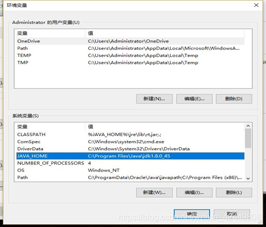Select the OneDrive user variable row
Image resolution: width=266 pixels, height=227 pixels.
[x=131, y=41]
